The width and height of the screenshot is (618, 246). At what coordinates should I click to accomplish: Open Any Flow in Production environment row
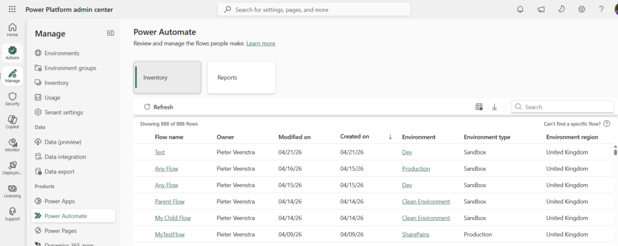tap(167, 168)
